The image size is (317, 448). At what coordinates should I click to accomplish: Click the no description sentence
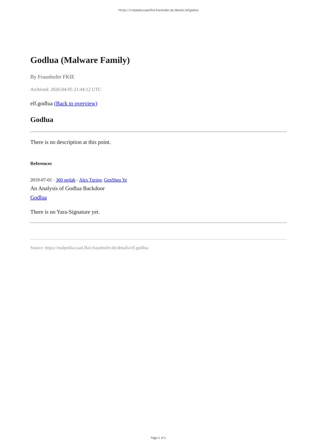70,142
